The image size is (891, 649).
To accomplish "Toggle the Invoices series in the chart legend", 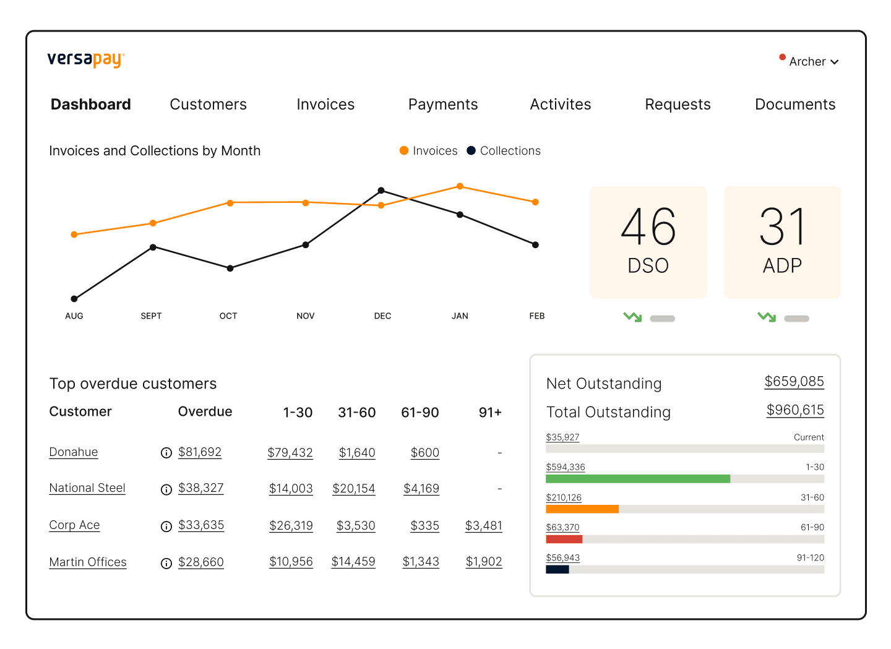I will [x=429, y=150].
